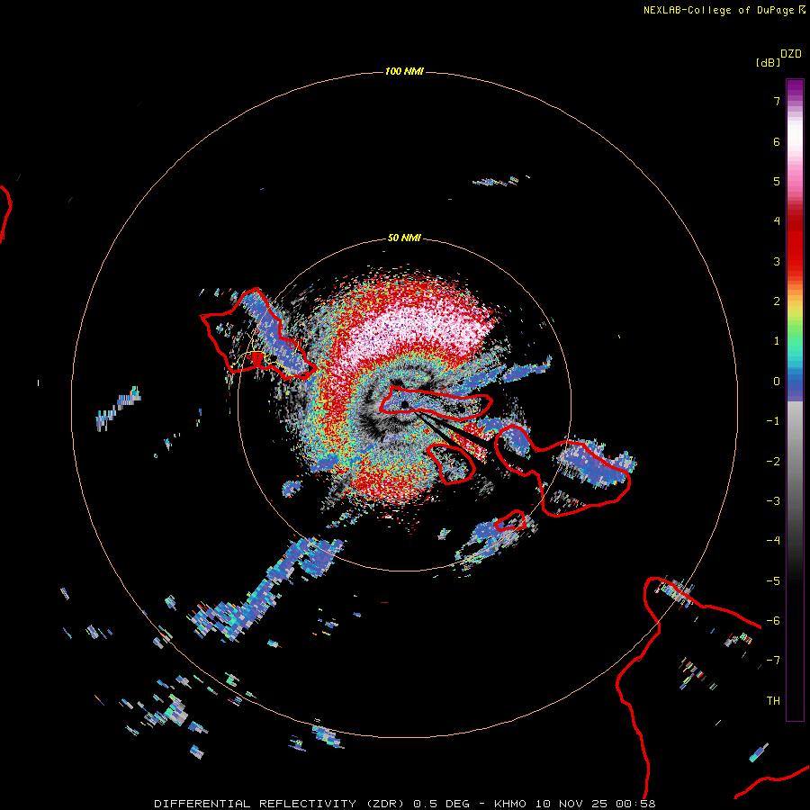
Task: Click the -7 dB scale label
Action: (773, 661)
